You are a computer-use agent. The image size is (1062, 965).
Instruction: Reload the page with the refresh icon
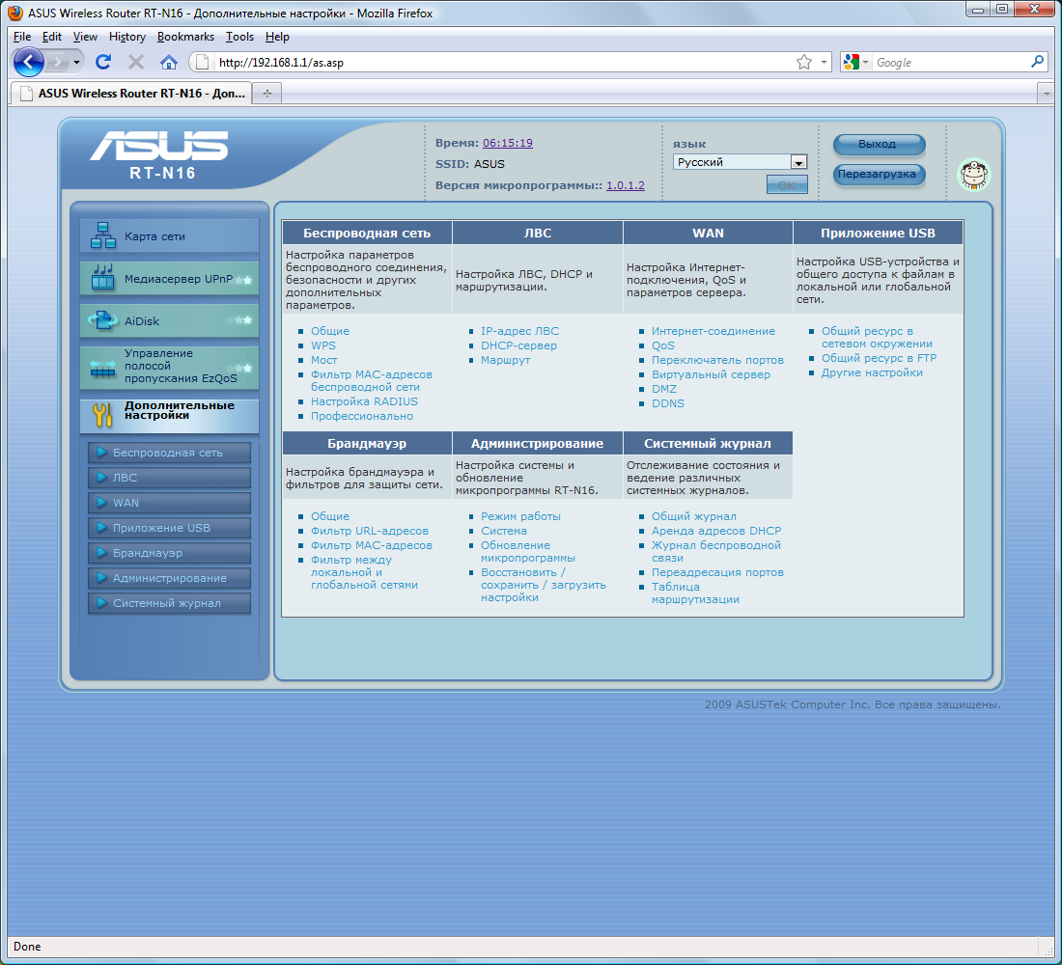tap(103, 63)
